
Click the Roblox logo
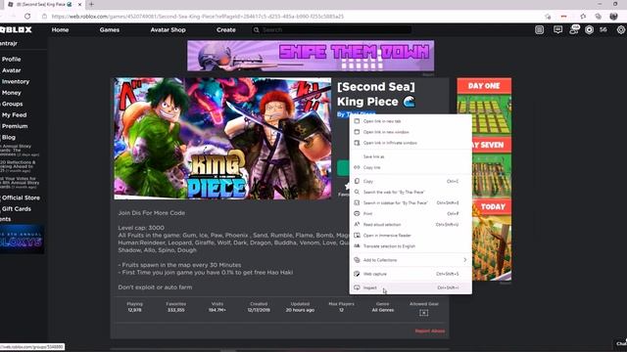click(x=16, y=30)
